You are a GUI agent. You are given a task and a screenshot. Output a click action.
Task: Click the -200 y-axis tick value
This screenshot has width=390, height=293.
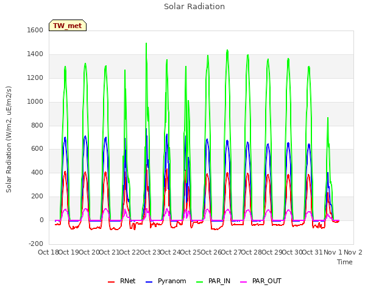coord(36,244)
